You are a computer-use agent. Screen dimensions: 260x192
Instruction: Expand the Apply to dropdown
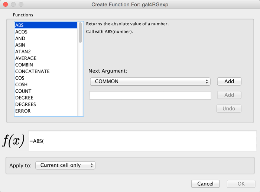pos(65,165)
